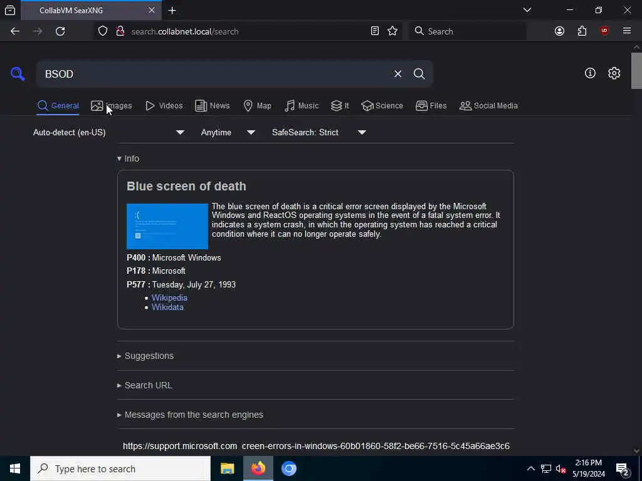Open the extensions puzzle icon
Screen dimensions: 642x481
coord(582,31)
